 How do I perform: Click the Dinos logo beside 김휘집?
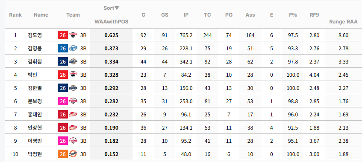[73, 61]
